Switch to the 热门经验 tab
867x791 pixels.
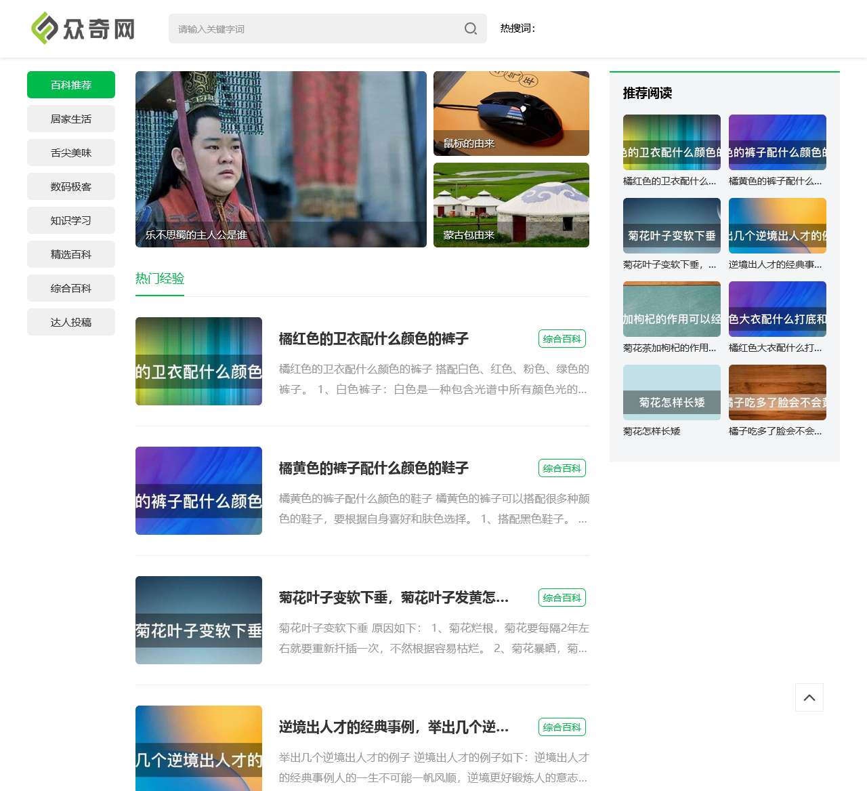click(x=160, y=279)
